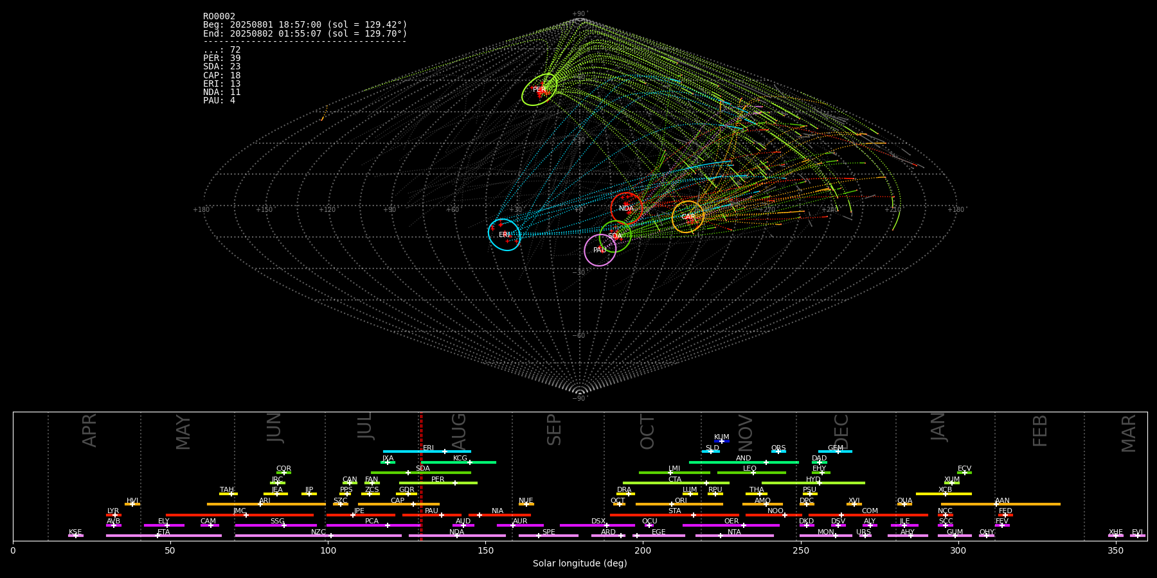Click the JMC shower bar in the timeline
This screenshot has width=1157, height=578.
[x=240, y=515]
